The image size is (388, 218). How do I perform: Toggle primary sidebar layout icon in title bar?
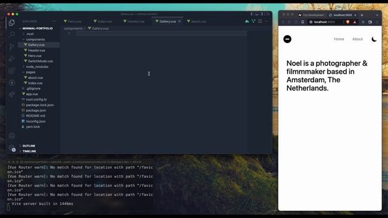(x=252, y=14)
